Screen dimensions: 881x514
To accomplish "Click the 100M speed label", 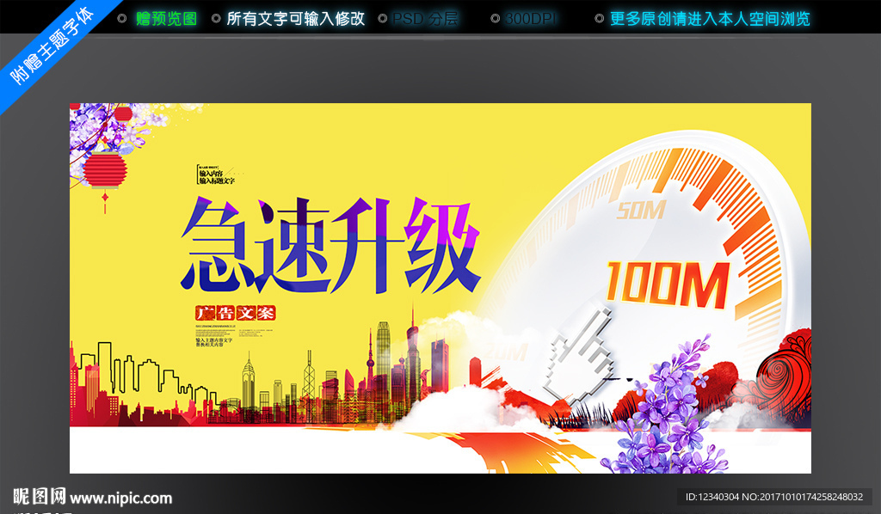I will click(x=666, y=279).
